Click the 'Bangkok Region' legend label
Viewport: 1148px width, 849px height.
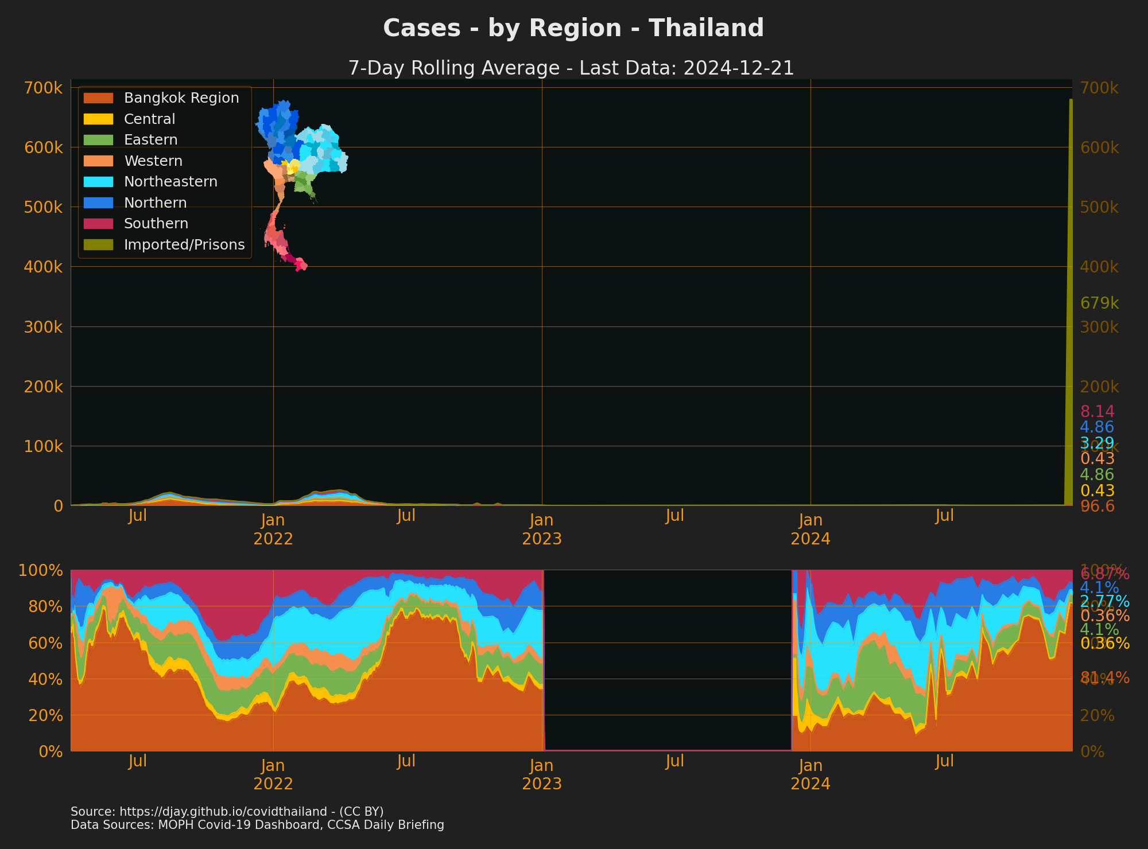click(x=181, y=98)
